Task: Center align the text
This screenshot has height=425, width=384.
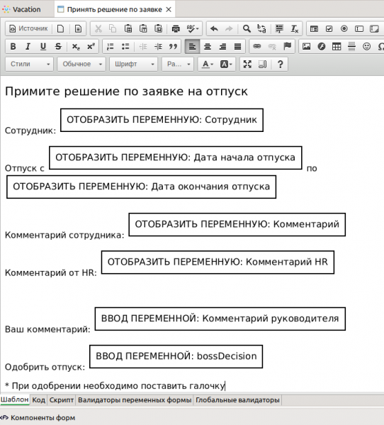Action: [x=208, y=46]
